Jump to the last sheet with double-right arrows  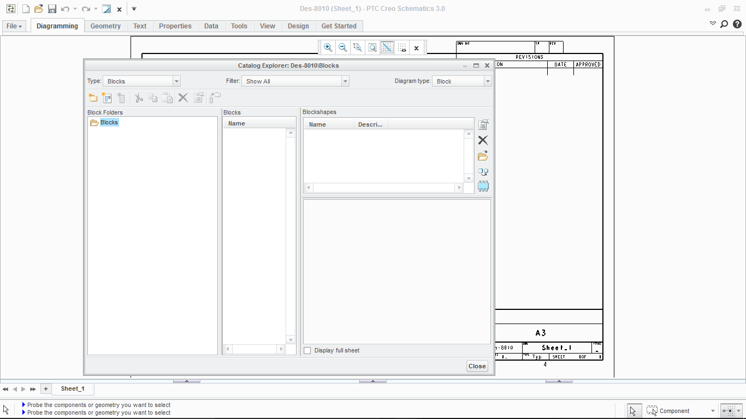pyautogui.click(x=33, y=389)
